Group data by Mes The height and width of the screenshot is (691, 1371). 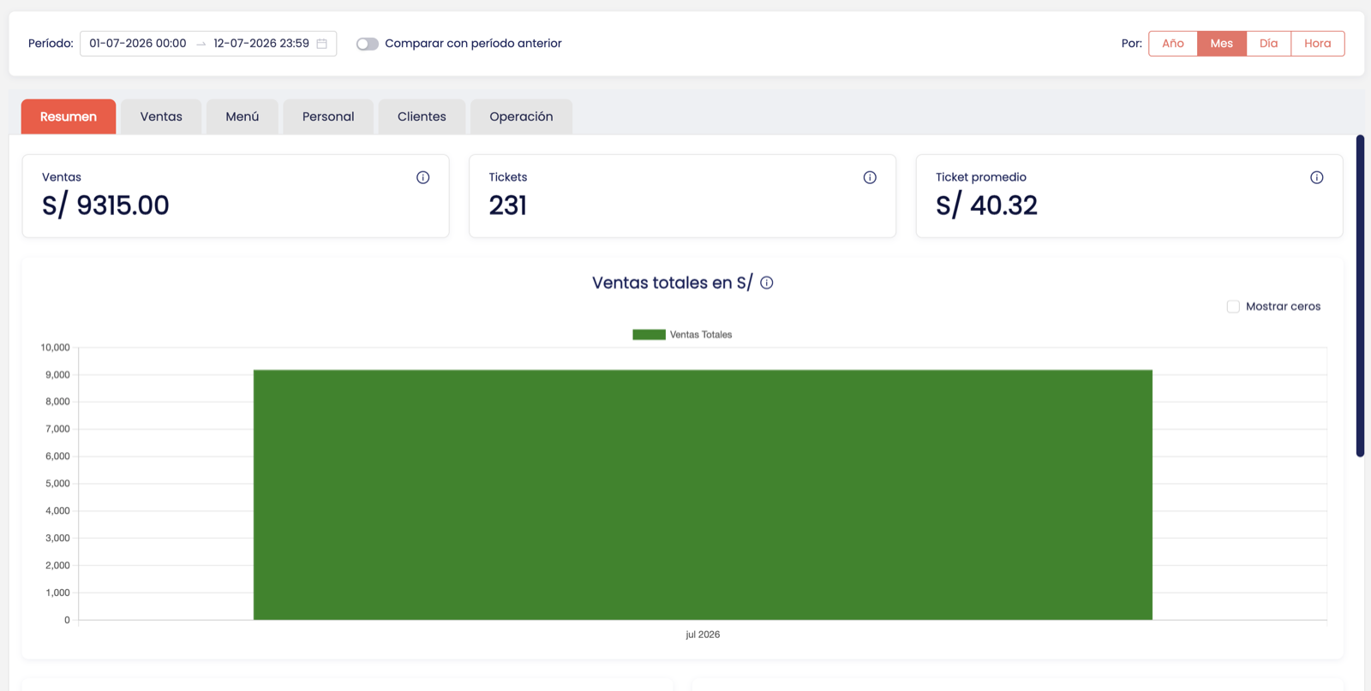(1222, 44)
